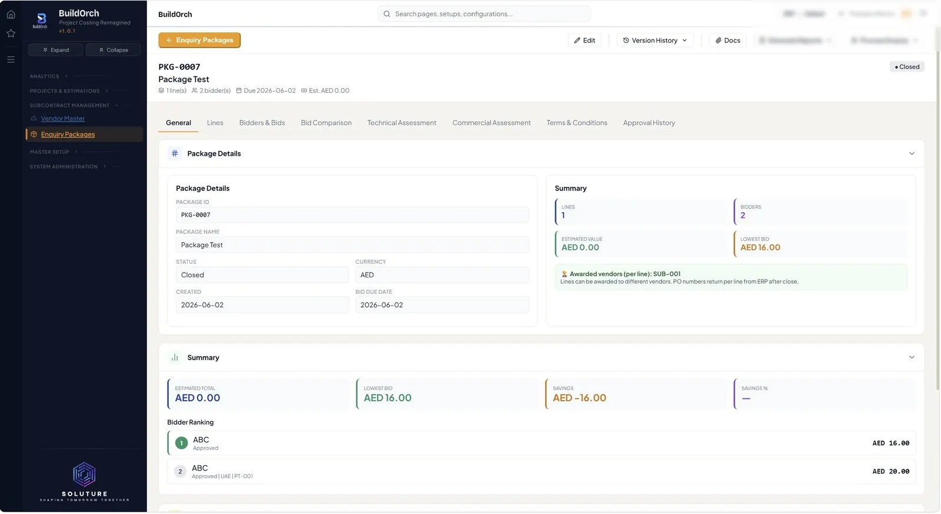Image resolution: width=941 pixels, height=514 pixels.
Task: Click the rank 1 badge for ABC
Action: pyautogui.click(x=182, y=444)
